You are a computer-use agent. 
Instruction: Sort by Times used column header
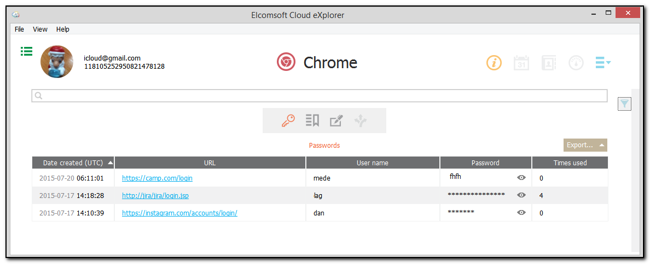(570, 163)
